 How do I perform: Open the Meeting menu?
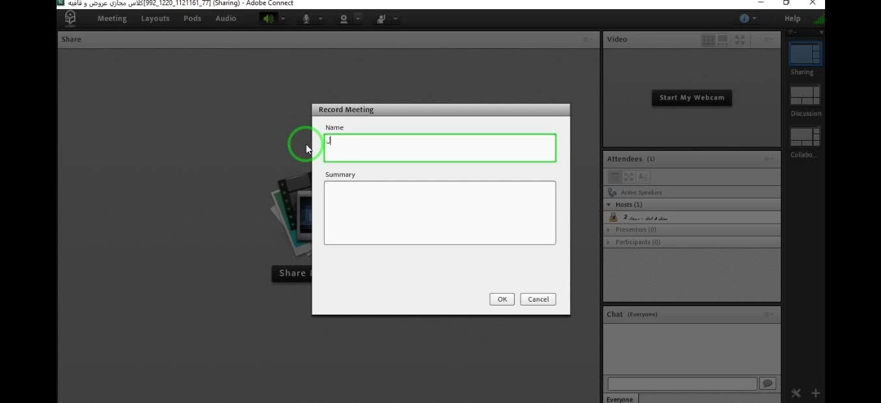112,19
